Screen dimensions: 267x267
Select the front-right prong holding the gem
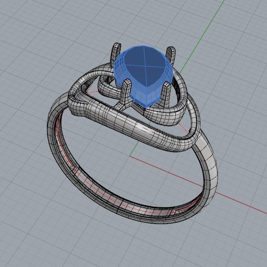[x=166, y=94]
